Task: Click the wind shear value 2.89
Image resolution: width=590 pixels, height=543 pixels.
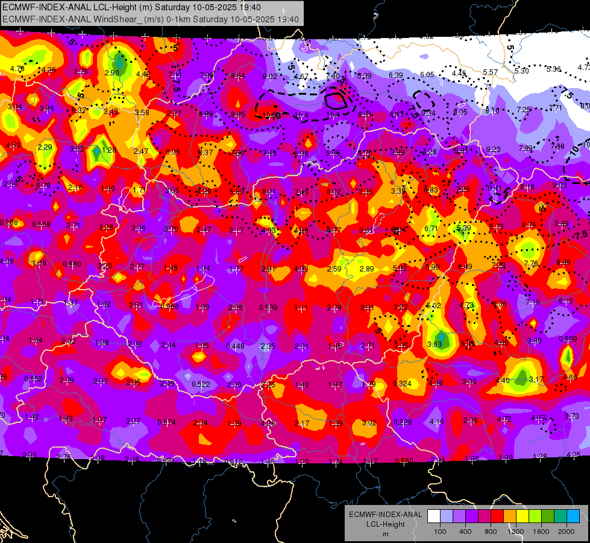Action: (x=367, y=268)
